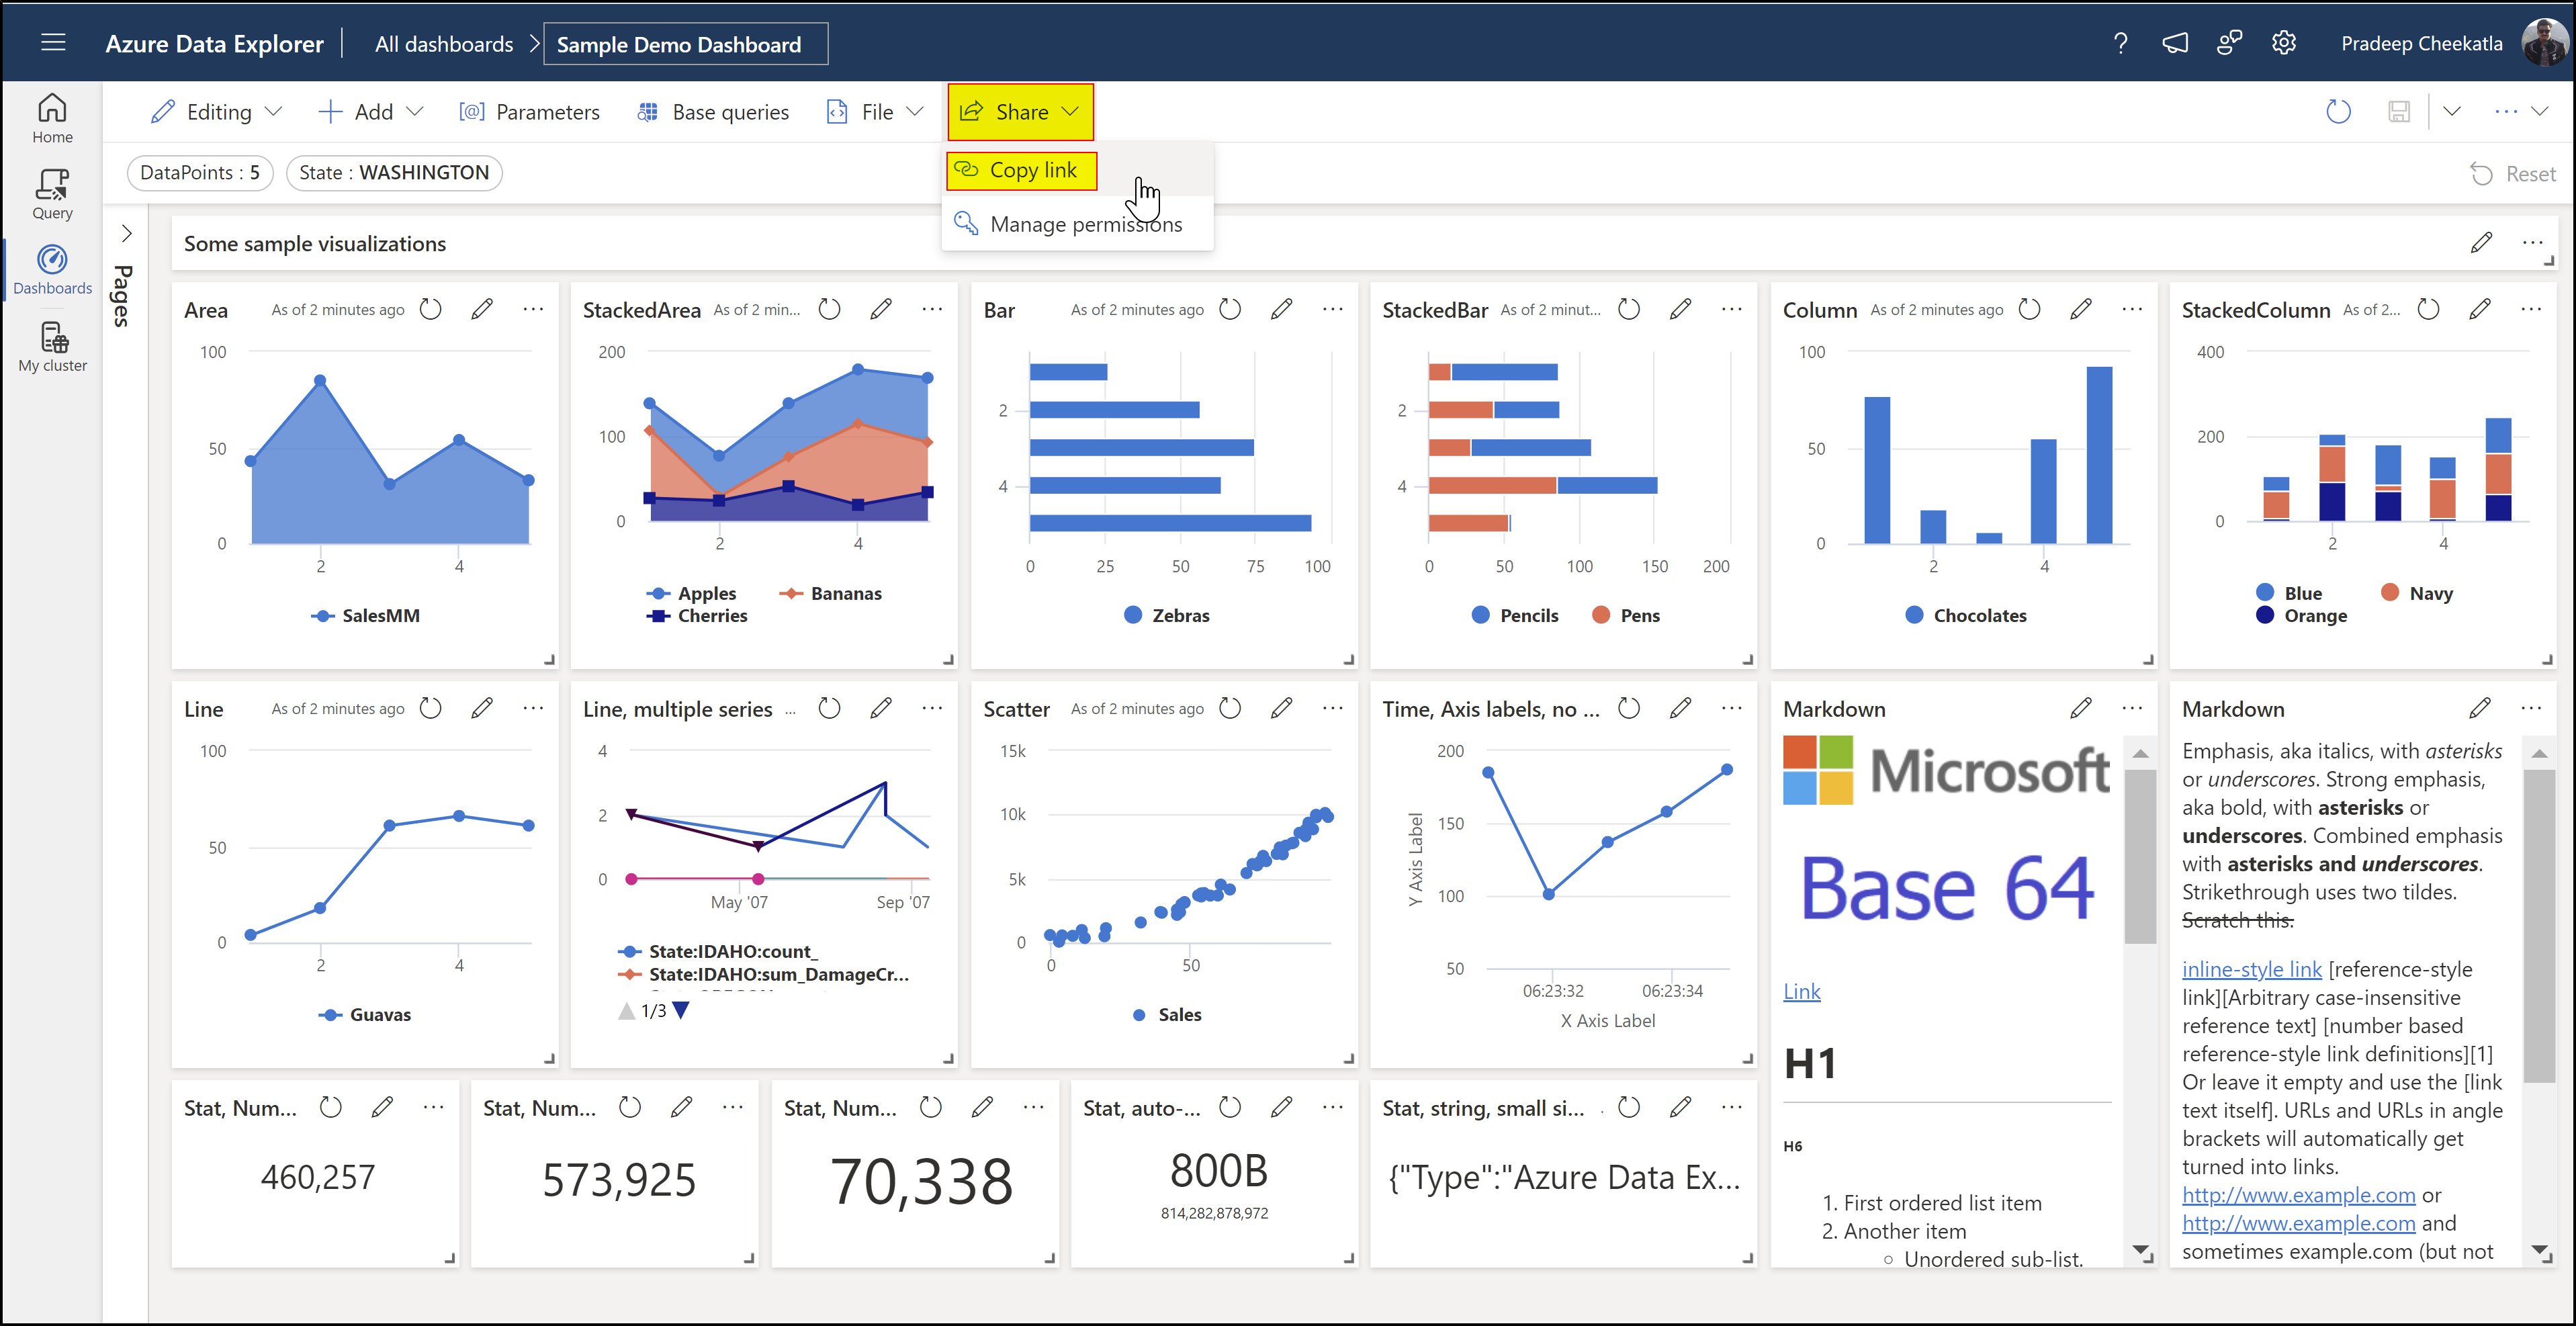Click the Reset filters button
2576x1326 pixels.
point(2513,174)
